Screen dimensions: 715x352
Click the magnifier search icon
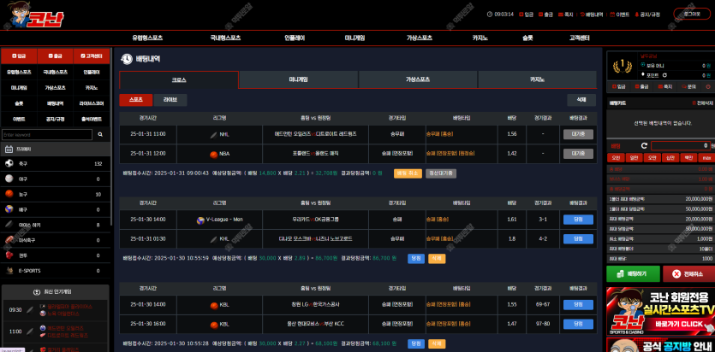tap(100, 135)
